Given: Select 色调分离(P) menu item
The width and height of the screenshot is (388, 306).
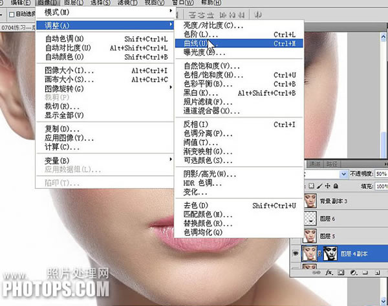Looking at the screenshot, I should [x=239, y=133].
